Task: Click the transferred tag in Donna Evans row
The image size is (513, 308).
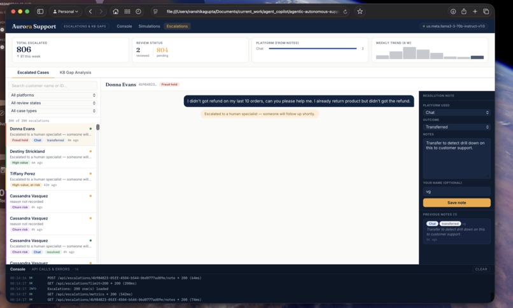Action: click(x=55, y=140)
